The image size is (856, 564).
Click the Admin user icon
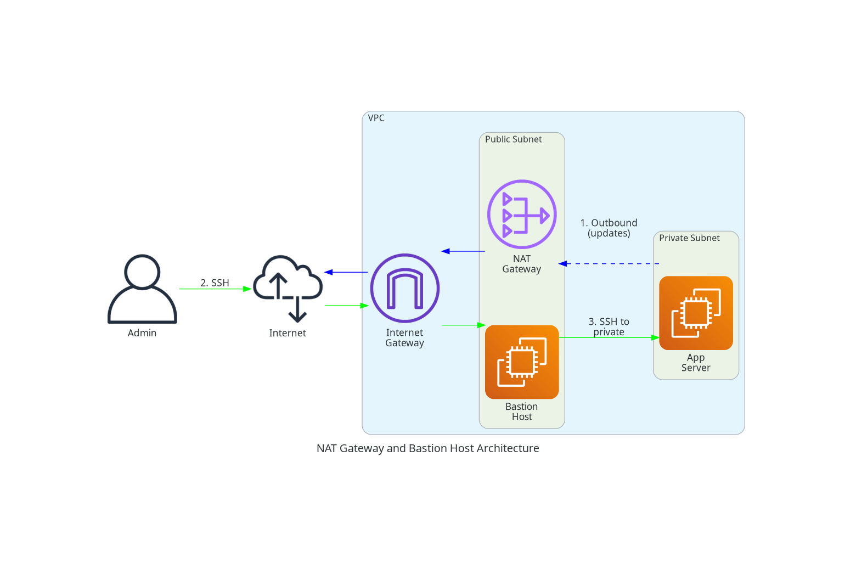point(142,289)
